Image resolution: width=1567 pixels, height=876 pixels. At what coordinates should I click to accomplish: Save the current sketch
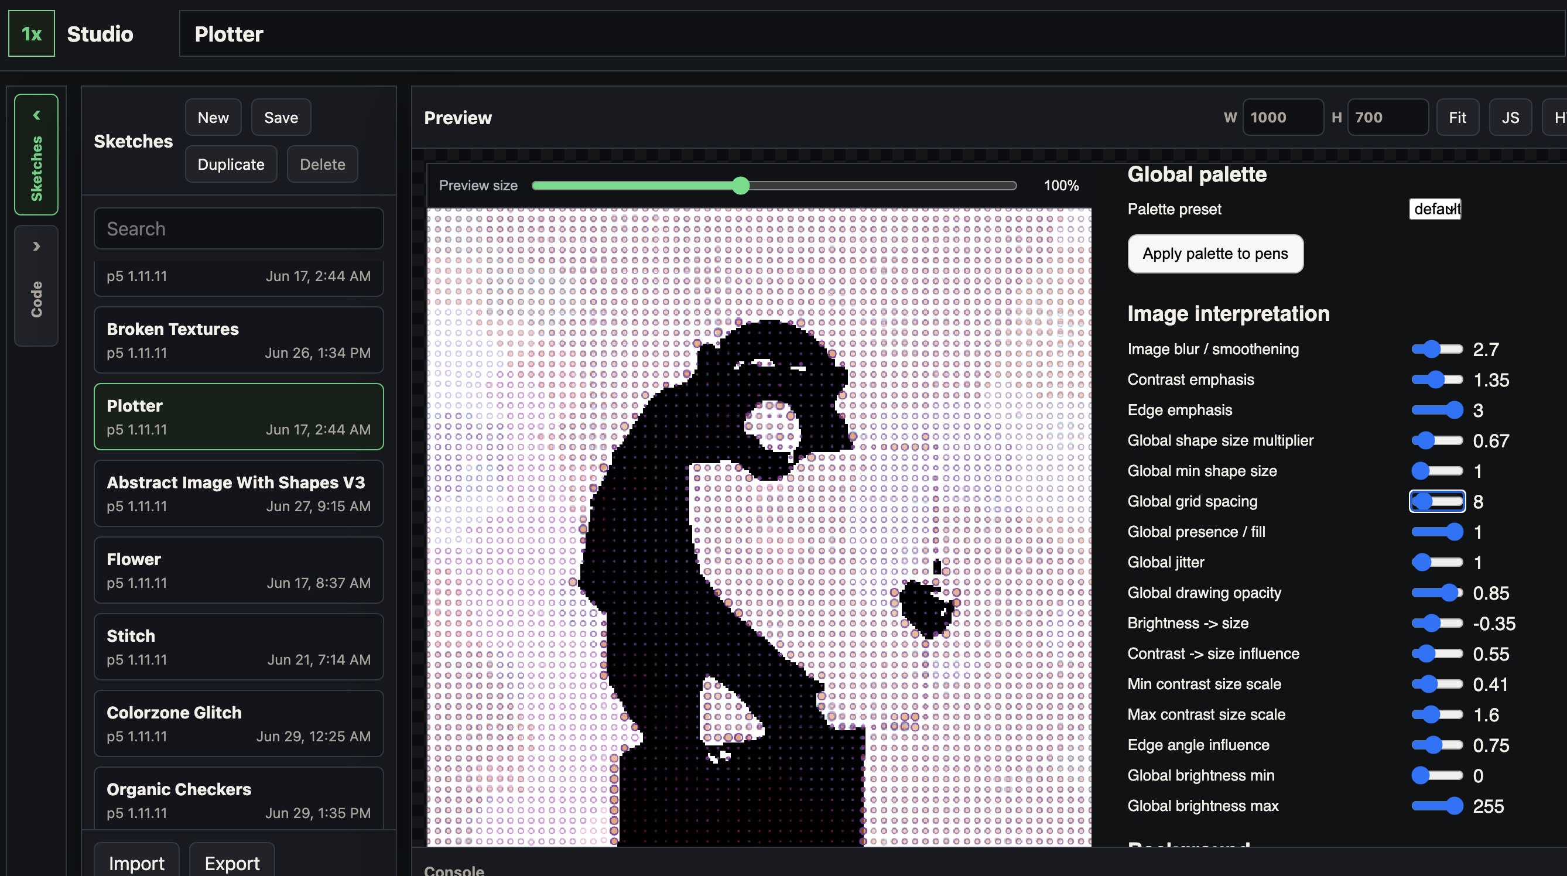point(281,118)
